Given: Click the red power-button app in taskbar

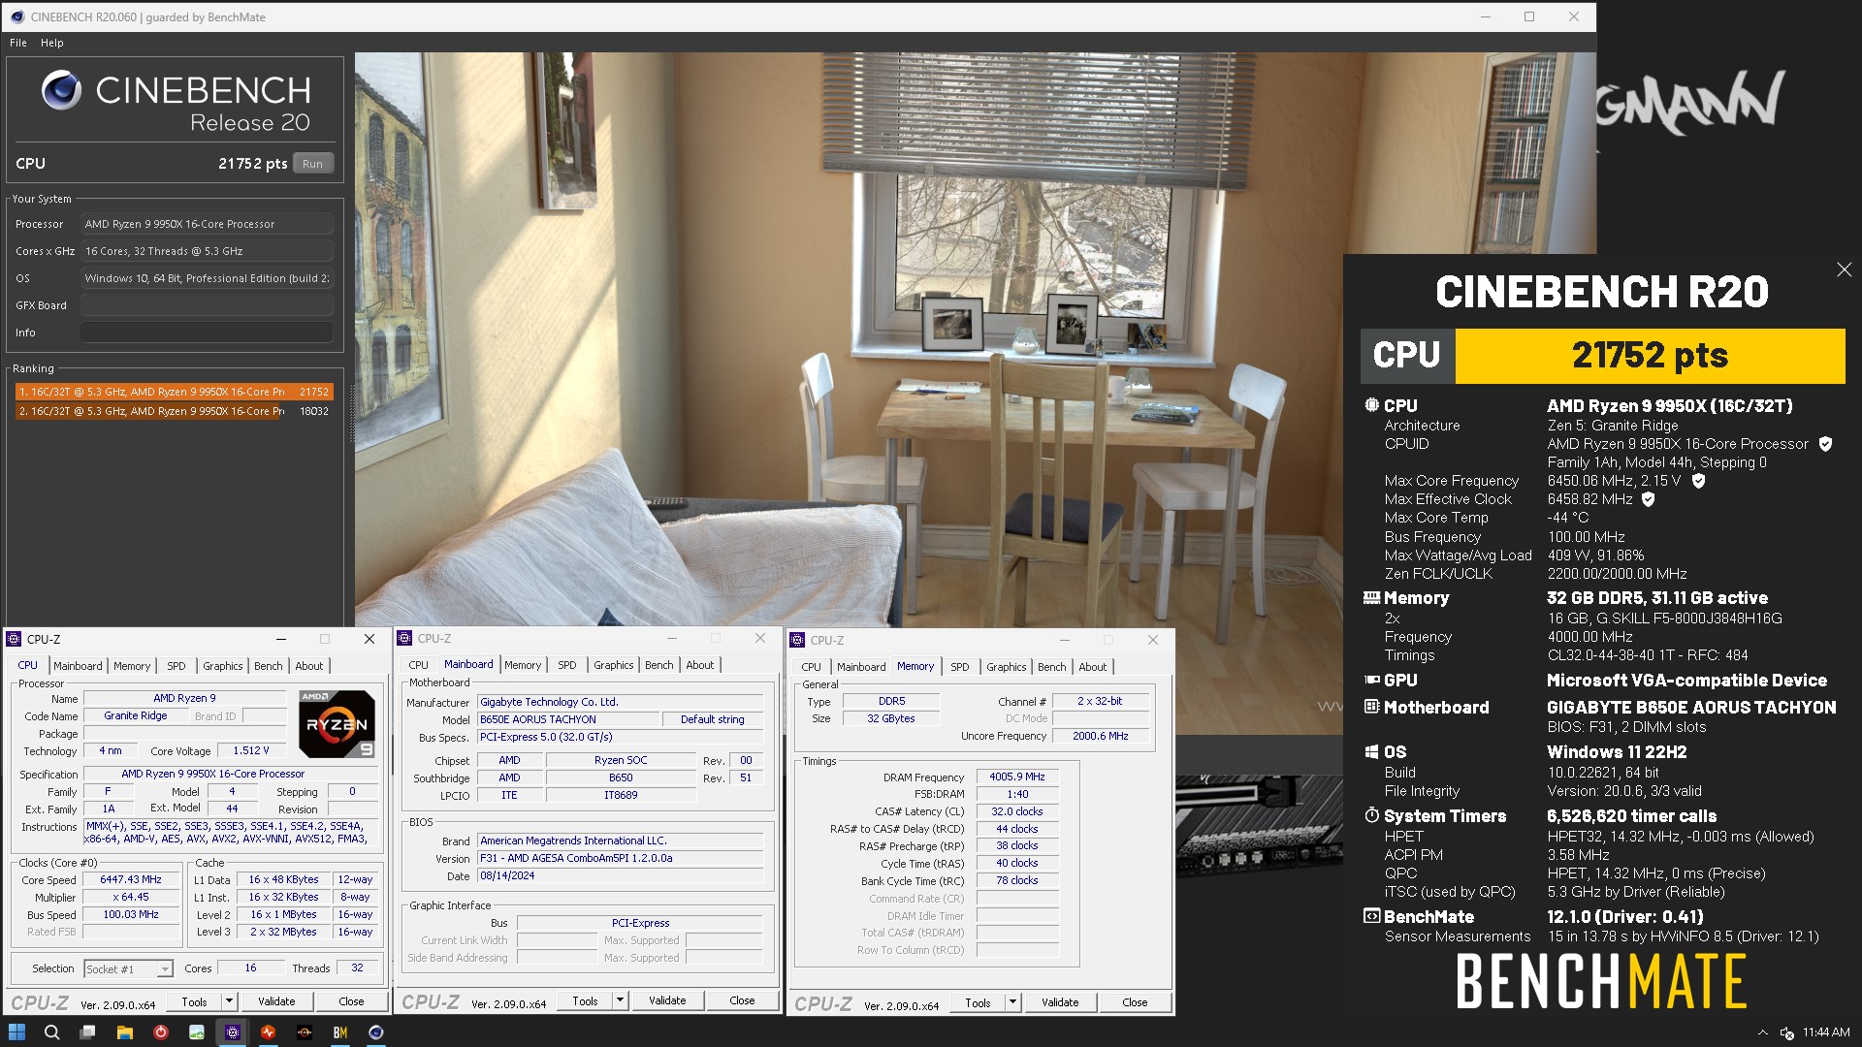Looking at the screenshot, I should [161, 1032].
